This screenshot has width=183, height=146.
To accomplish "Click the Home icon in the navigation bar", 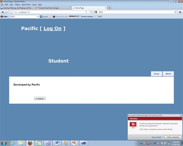I will click(x=180, y=12).
